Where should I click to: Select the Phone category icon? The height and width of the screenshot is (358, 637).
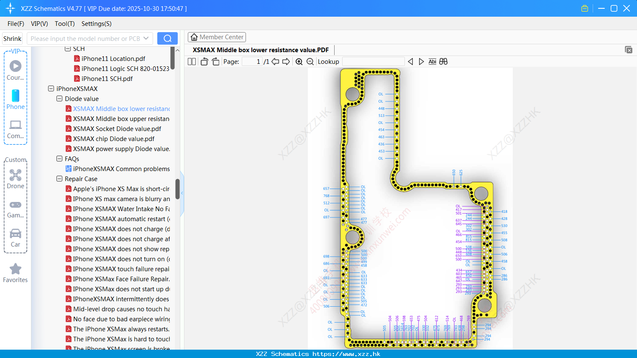pos(15,99)
